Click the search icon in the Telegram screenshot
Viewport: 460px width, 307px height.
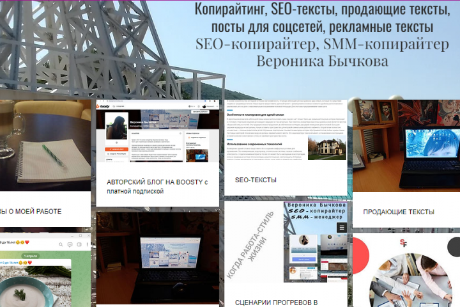point(61,244)
